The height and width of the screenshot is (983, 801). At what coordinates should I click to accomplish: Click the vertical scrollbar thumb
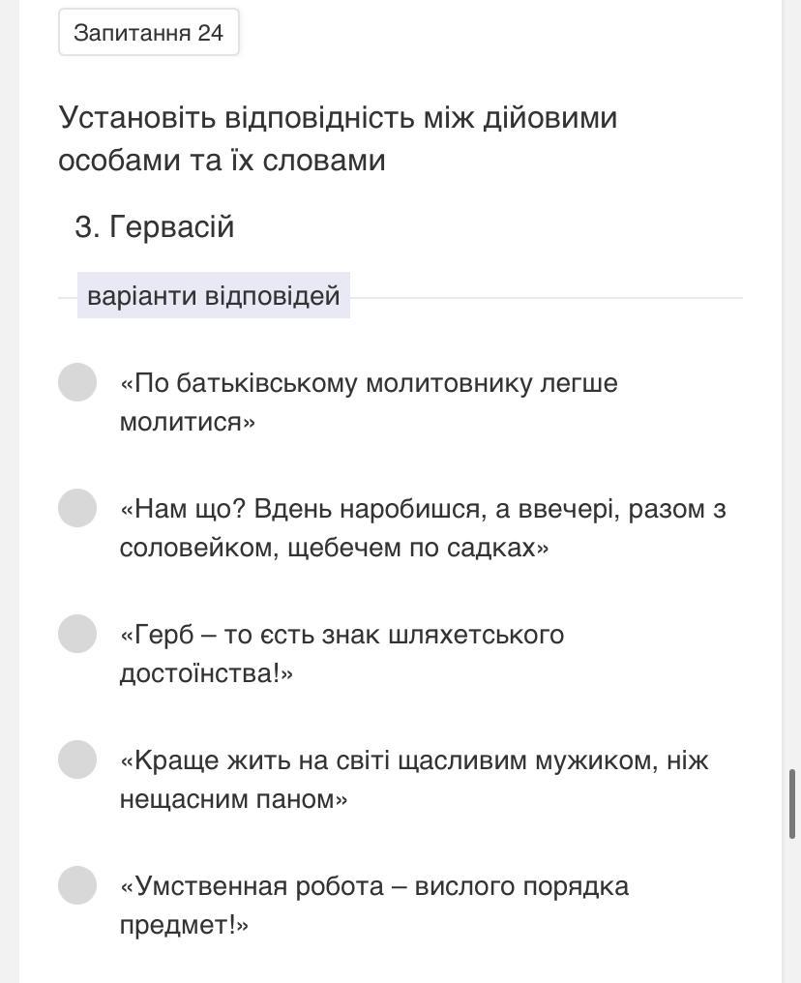[x=792, y=804]
